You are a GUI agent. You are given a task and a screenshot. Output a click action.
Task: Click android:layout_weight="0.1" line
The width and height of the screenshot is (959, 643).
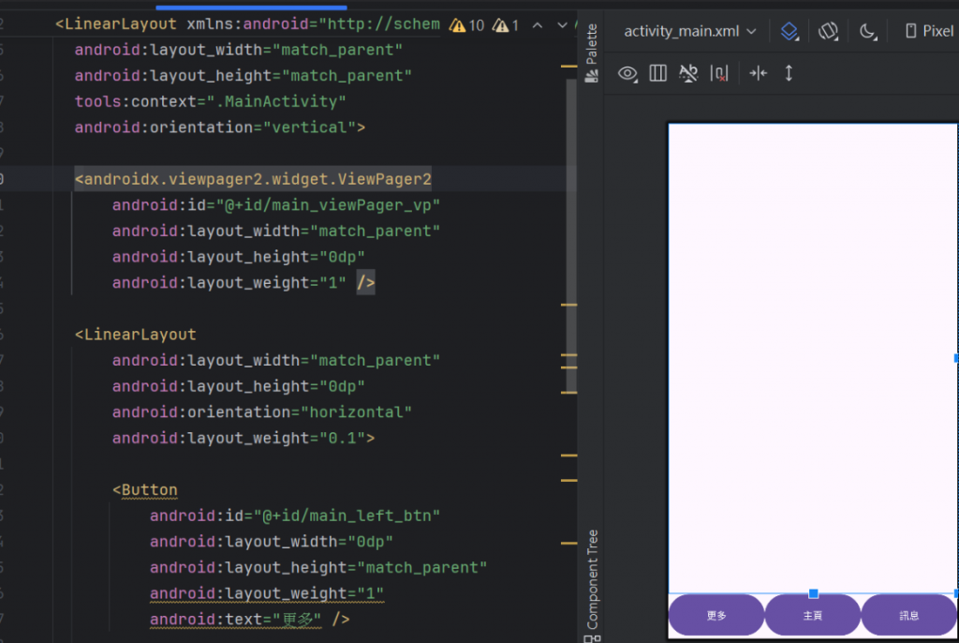243,439
